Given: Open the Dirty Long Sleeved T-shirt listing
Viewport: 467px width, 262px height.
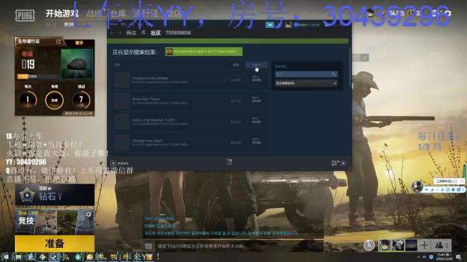Looking at the screenshot, I should (x=190, y=122).
